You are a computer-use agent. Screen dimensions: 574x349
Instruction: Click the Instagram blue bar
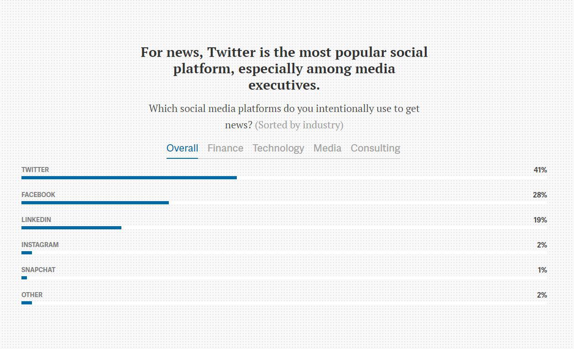26,253
